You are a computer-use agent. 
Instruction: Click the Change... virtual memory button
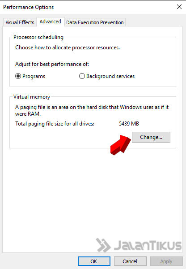(x=151, y=137)
